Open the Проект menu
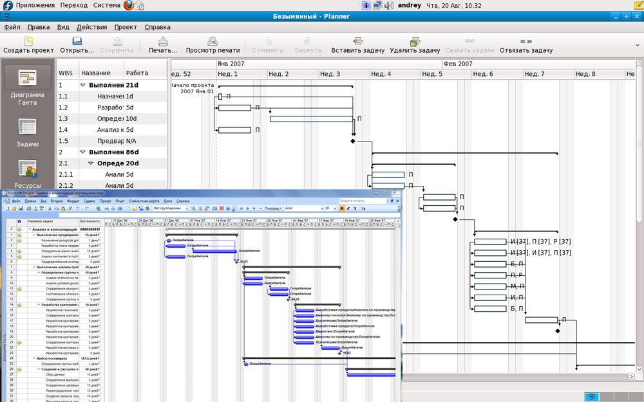Screen dimensions: 644x402 click(126, 27)
